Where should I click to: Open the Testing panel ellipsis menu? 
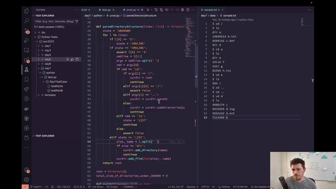77,10
